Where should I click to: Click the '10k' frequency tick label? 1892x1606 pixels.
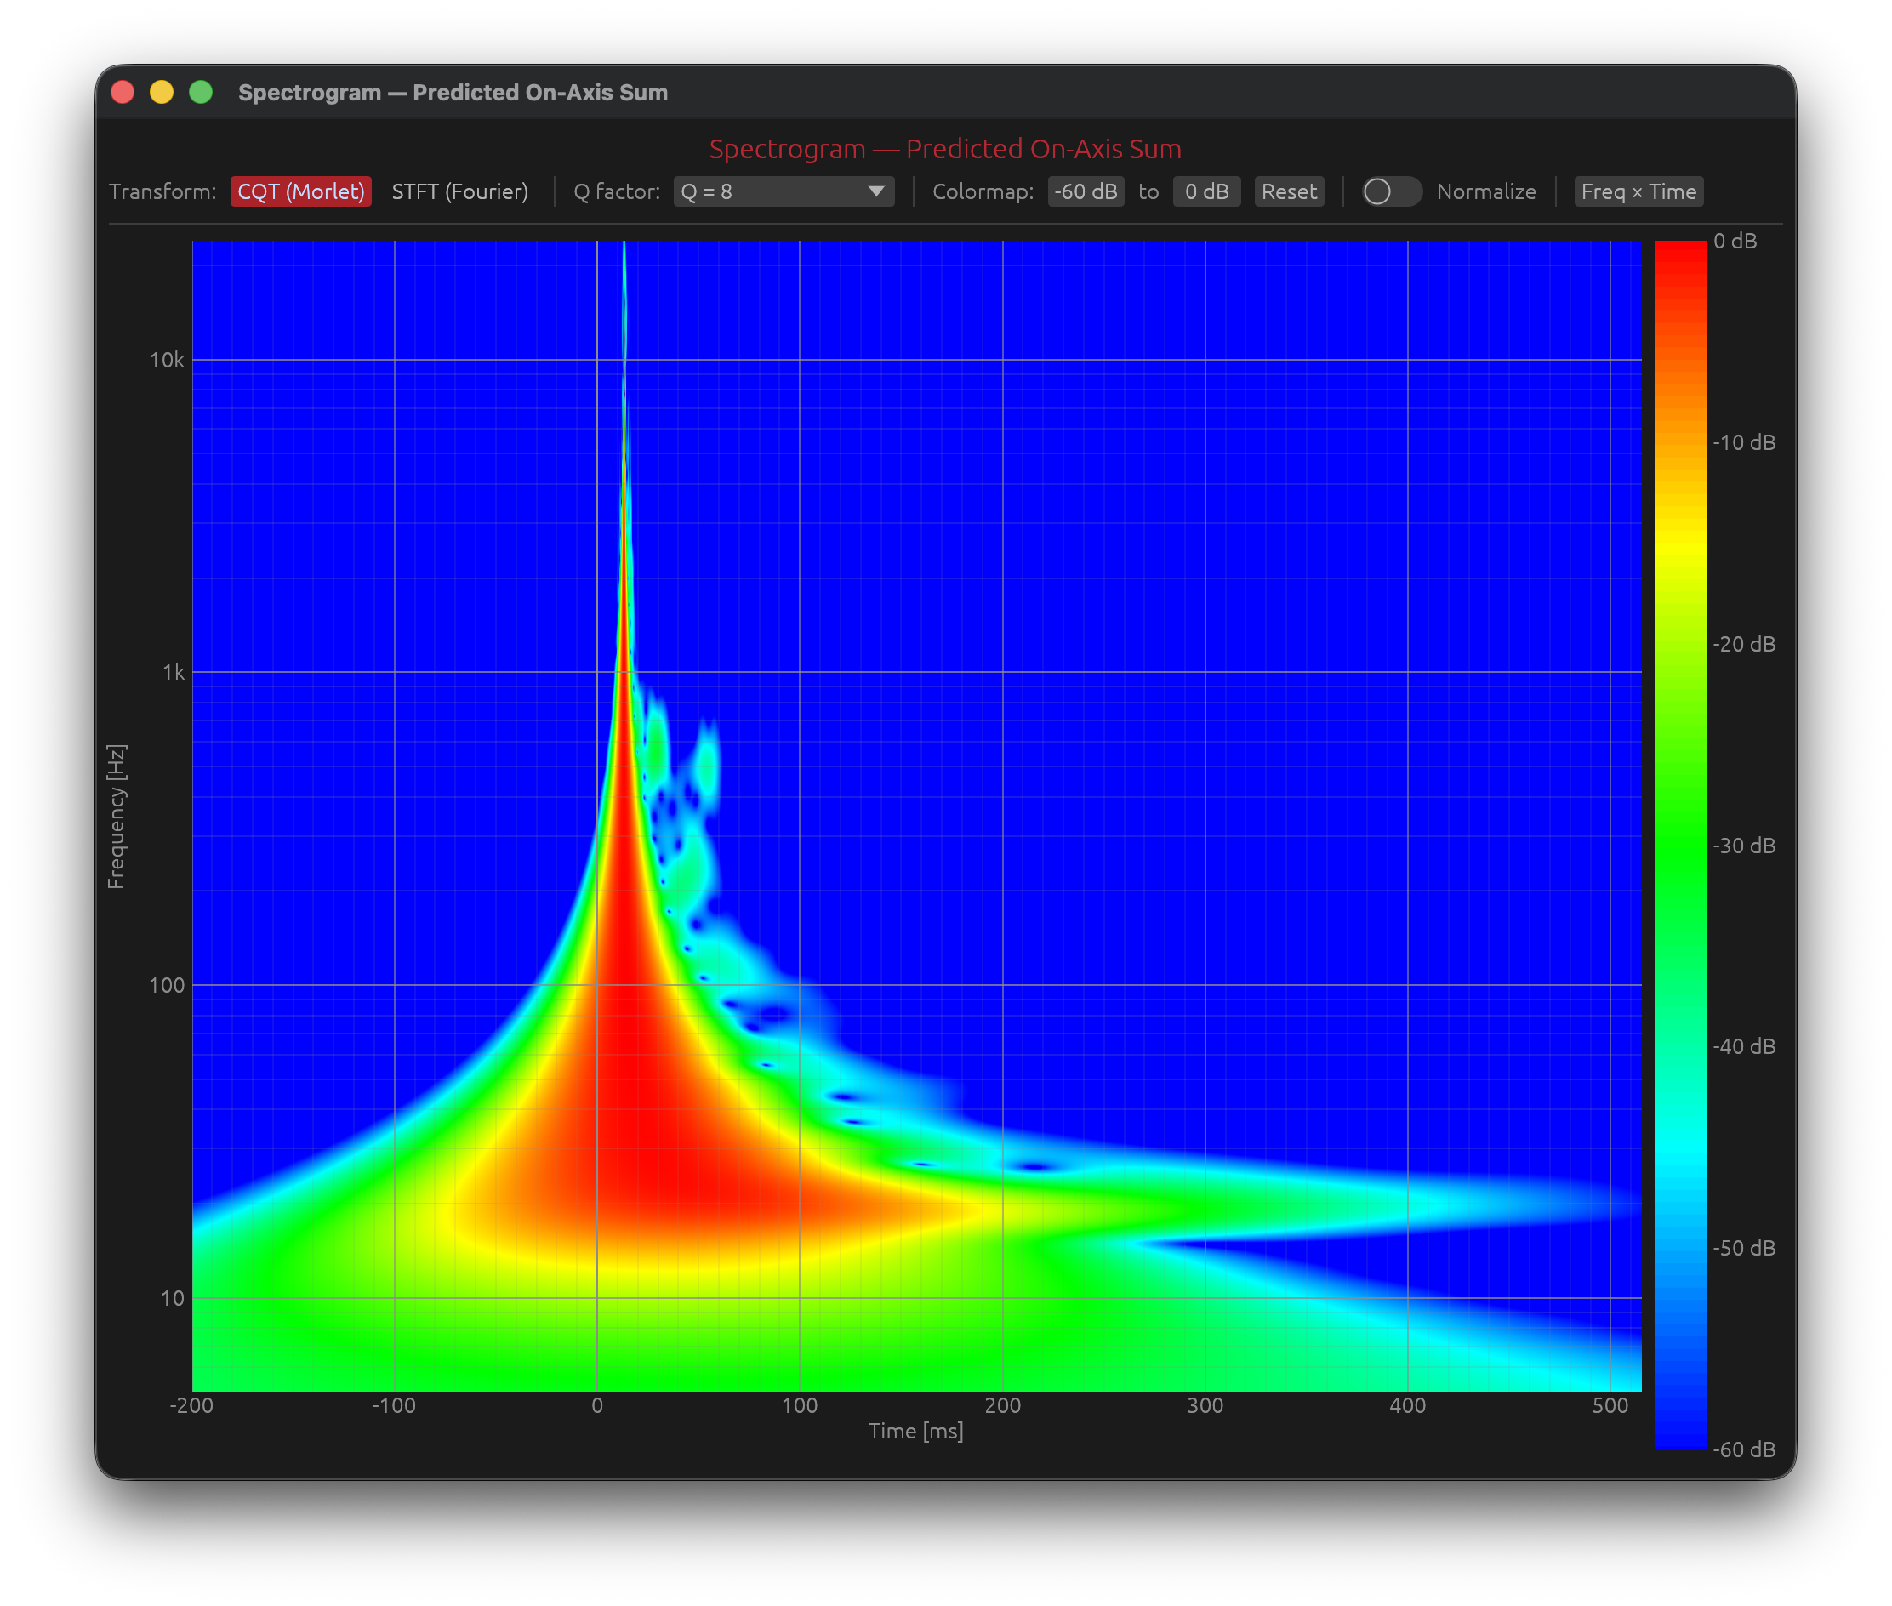click(167, 360)
